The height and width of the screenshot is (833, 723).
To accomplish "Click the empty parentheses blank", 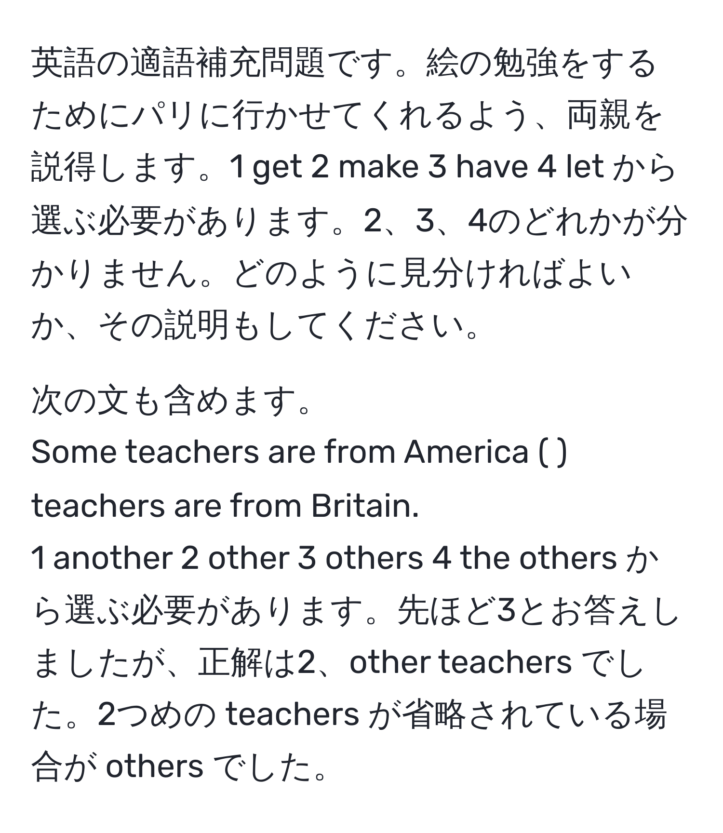I will (x=552, y=453).
